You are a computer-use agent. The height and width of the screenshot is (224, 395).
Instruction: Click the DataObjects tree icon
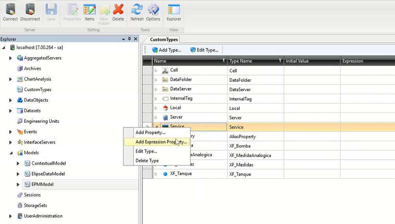[20, 100]
